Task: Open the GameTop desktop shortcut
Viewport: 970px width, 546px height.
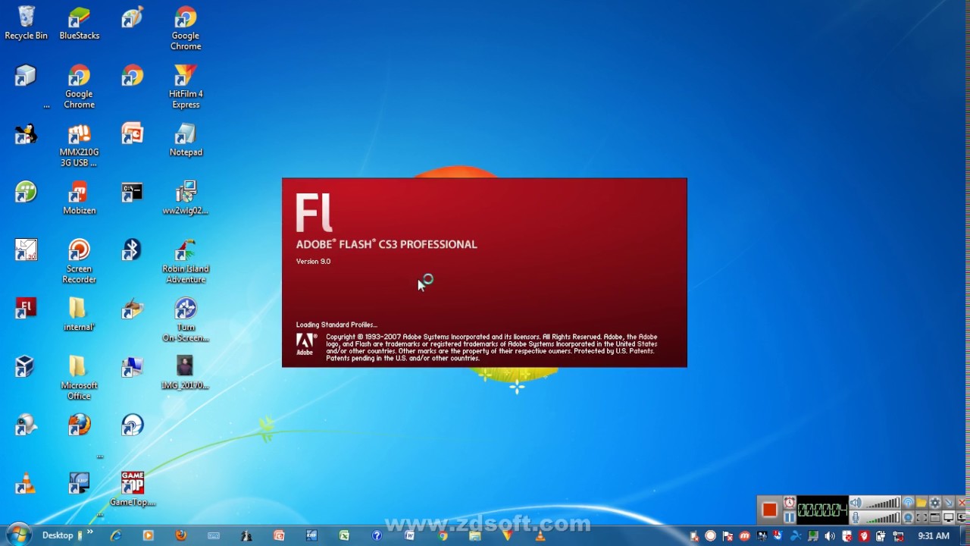Action: pos(132,489)
